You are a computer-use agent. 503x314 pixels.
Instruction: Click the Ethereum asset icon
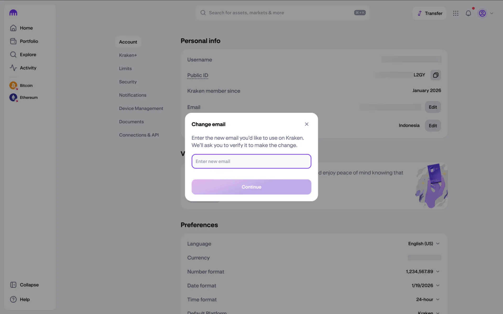point(13,98)
